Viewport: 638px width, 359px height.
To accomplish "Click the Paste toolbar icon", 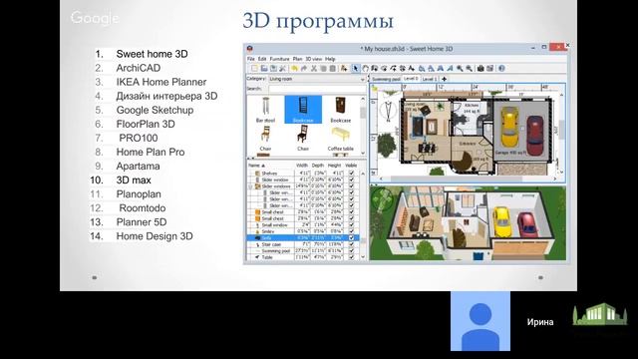I will [332, 69].
